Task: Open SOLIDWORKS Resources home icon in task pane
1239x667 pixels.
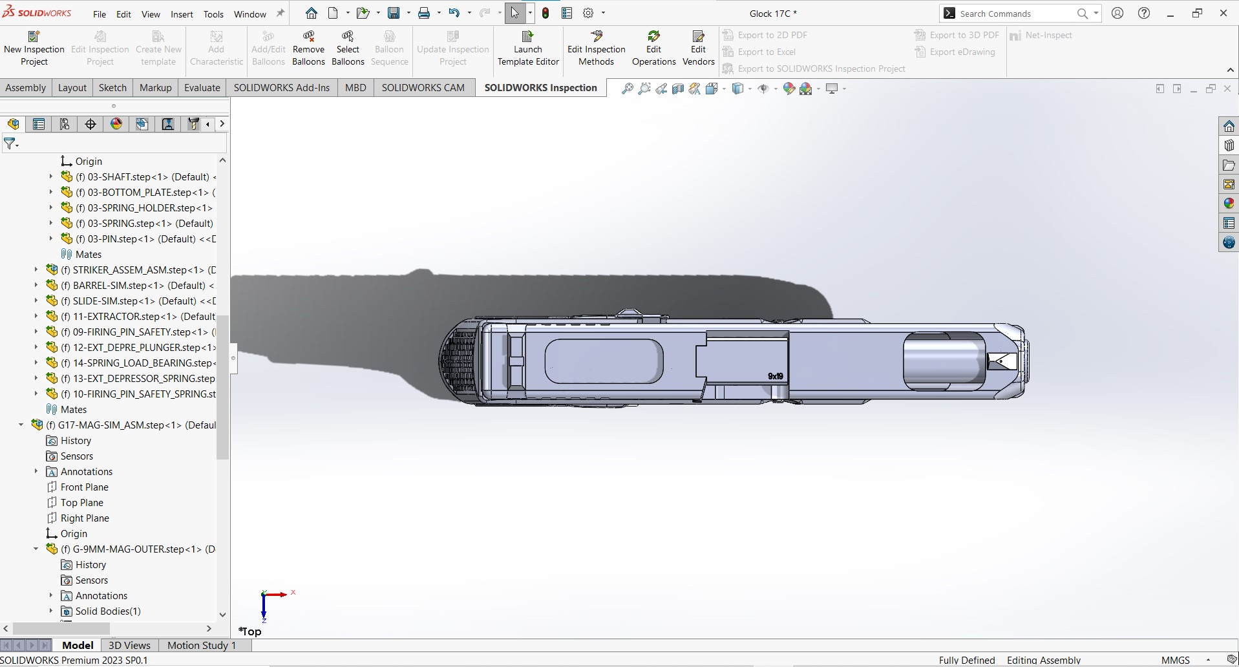Action: point(1229,126)
